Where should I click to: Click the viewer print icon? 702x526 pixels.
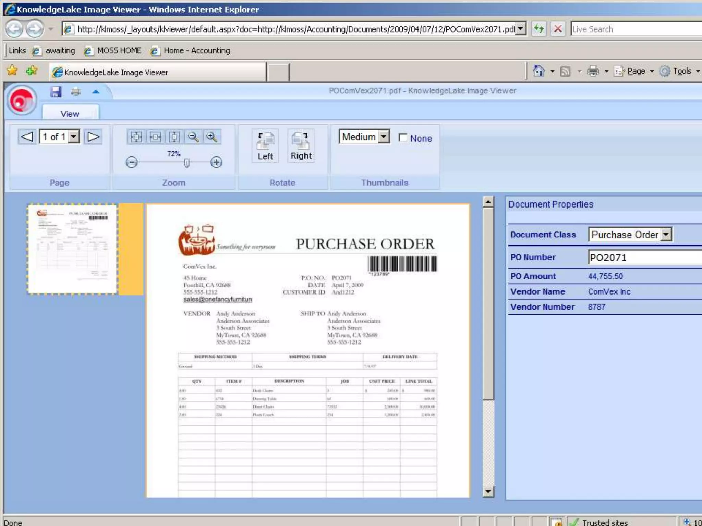click(x=76, y=92)
